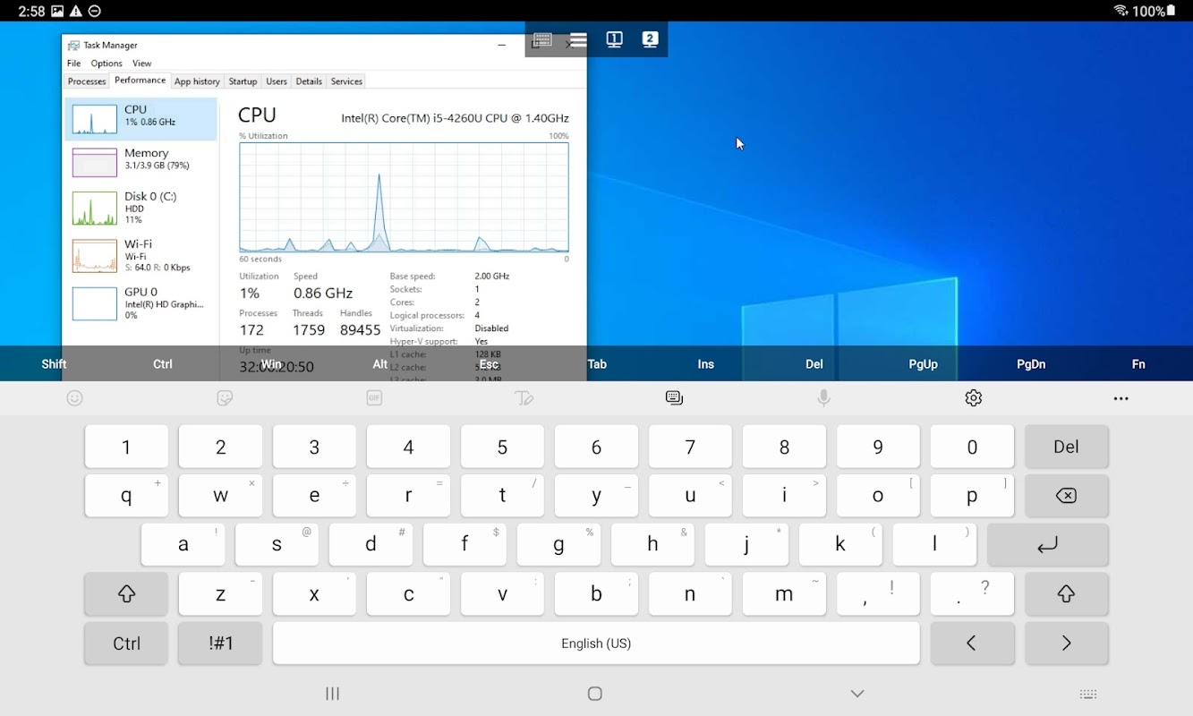Open the emoji keyboard icon
This screenshot has width=1193, height=716.
pyautogui.click(x=75, y=398)
